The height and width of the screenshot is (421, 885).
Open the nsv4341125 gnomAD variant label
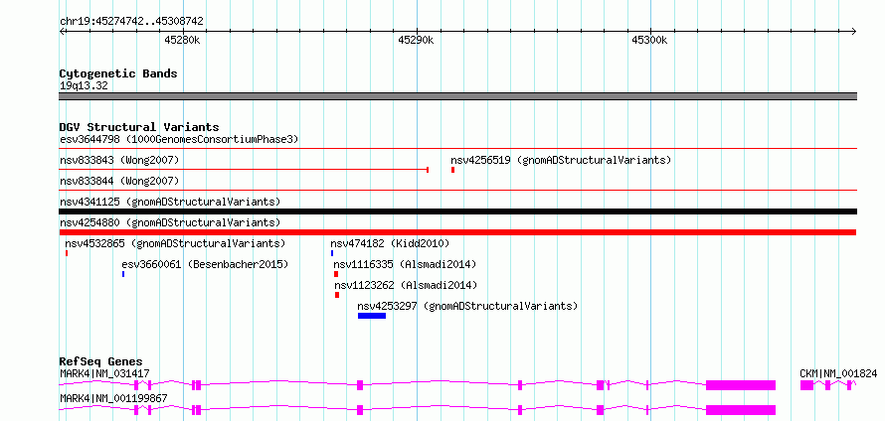[x=170, y=202]
